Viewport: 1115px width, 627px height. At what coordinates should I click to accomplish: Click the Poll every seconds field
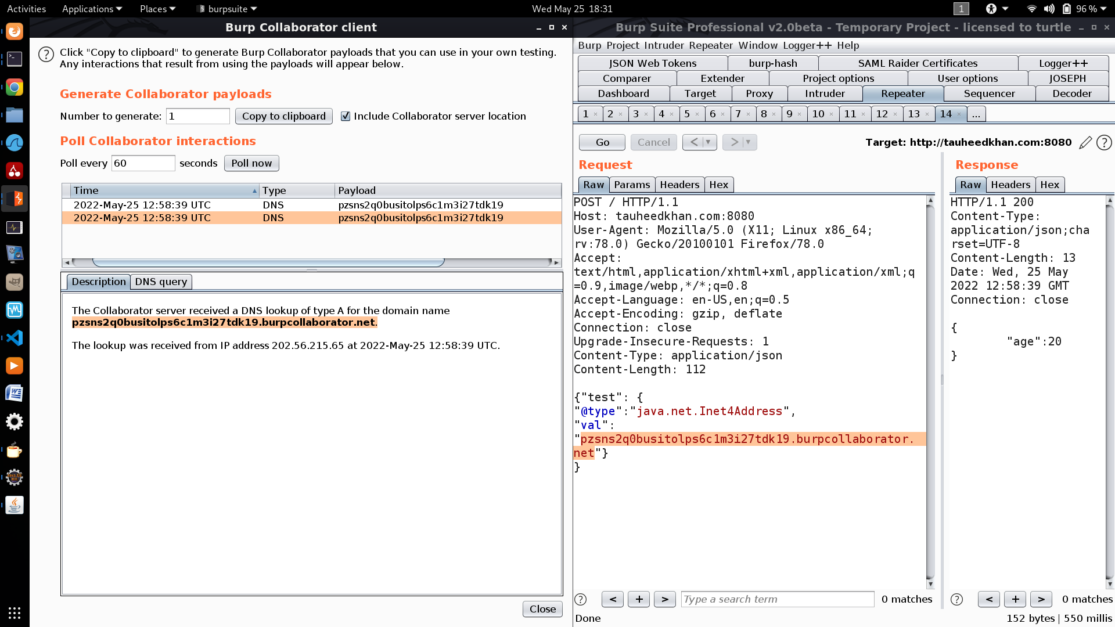click(143, 163)
